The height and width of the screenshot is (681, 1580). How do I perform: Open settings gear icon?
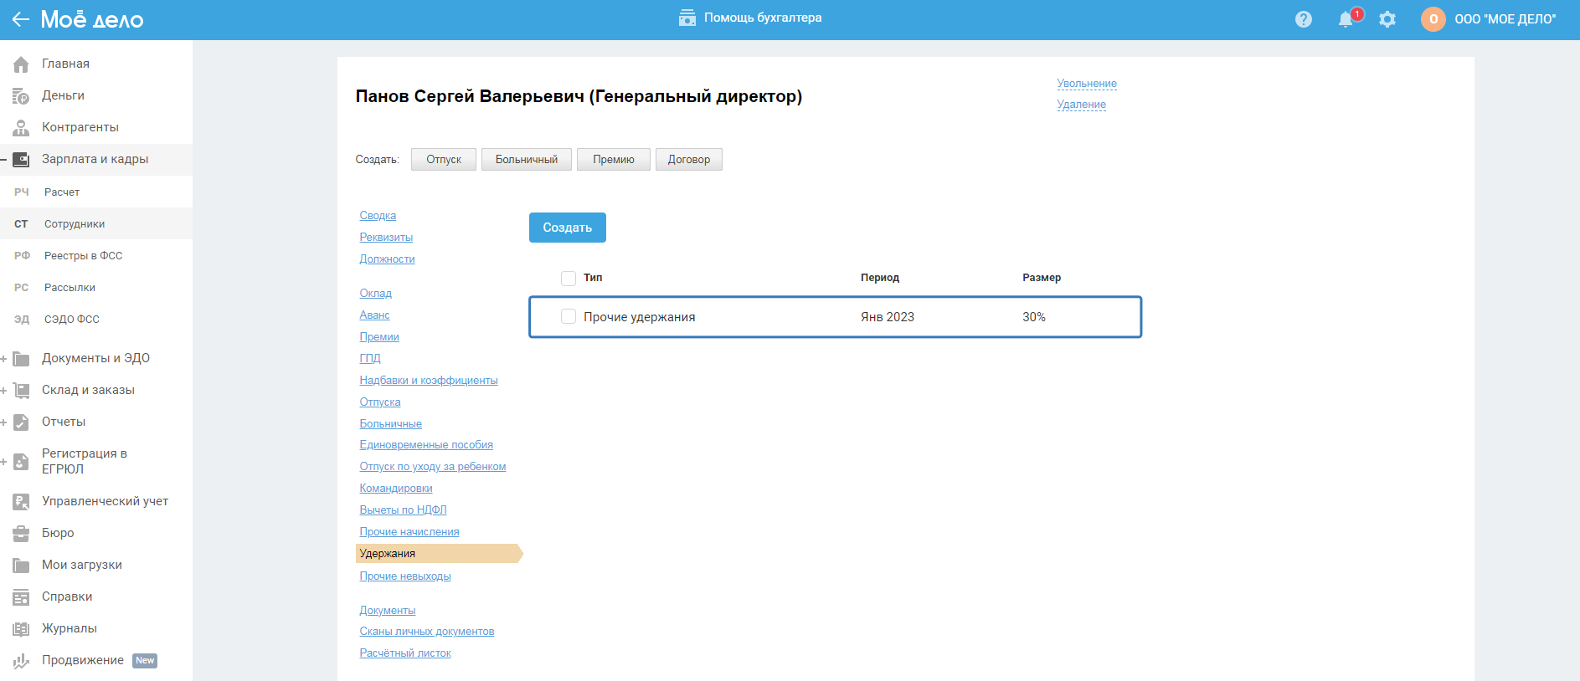pyautogui.click(x=1387, y=19)
